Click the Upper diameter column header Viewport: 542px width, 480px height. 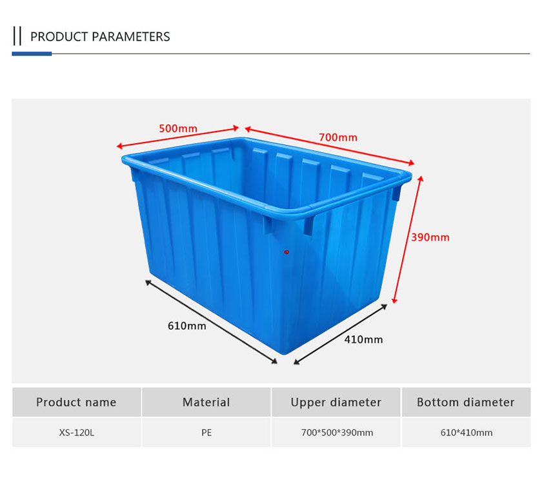click(x=336, y=402)
